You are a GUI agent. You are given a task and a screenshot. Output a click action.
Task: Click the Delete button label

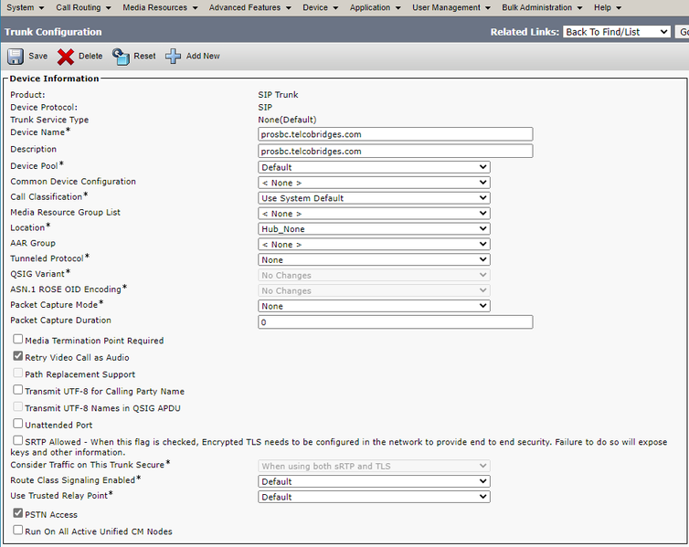(90, 57)
